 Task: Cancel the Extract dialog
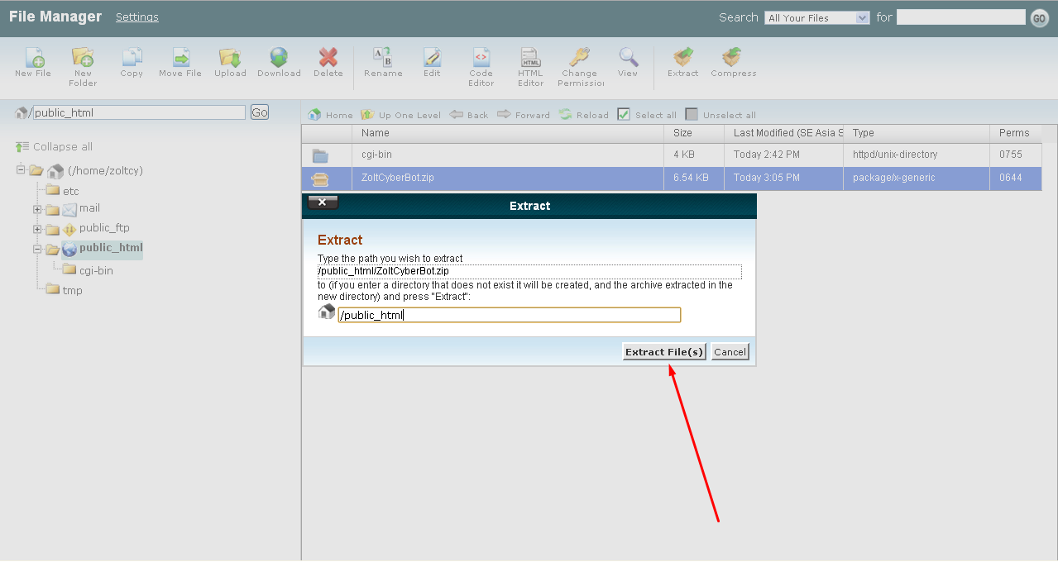(x=730, y=352)
